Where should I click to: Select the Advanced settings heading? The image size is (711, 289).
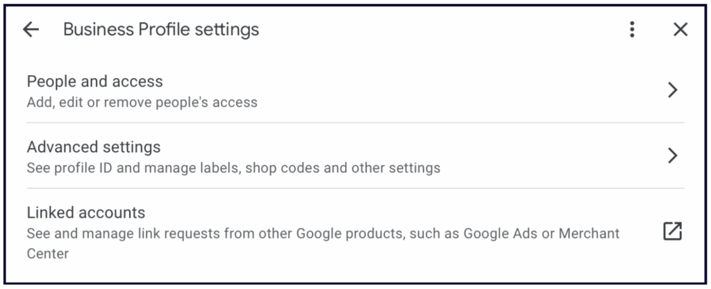(93, 147)
